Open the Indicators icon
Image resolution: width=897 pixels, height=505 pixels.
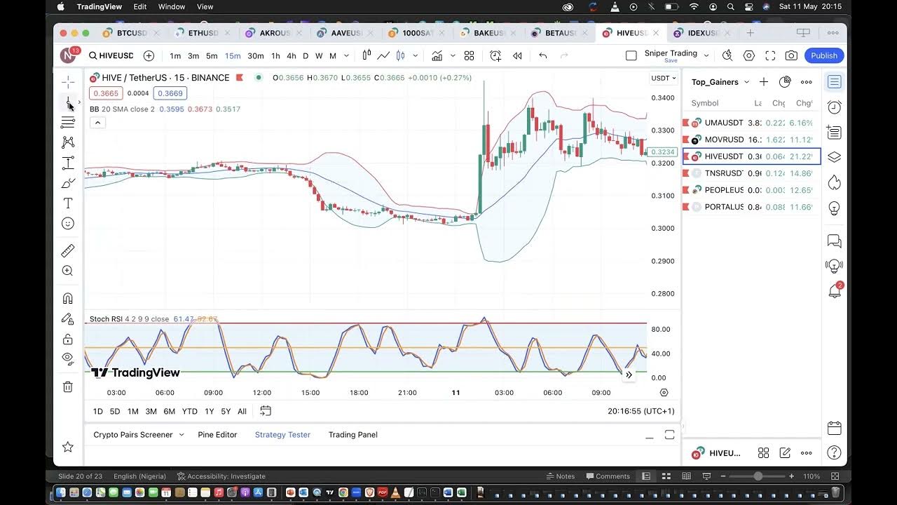437,55
